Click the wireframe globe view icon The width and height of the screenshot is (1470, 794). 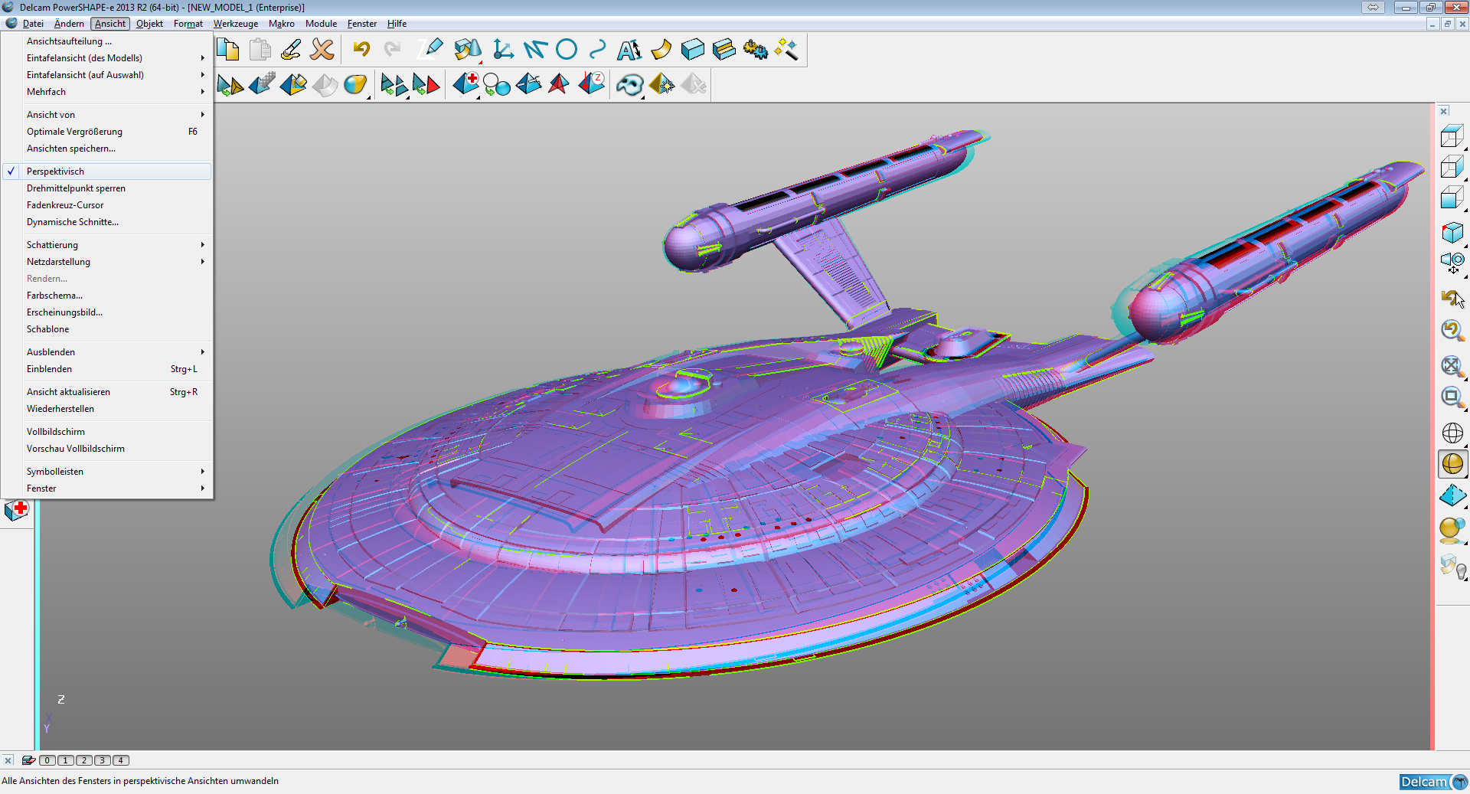1452,433
